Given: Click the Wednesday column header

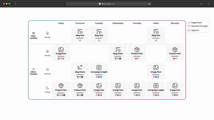Looking at the screenshot, I should [x=118, y=23].
